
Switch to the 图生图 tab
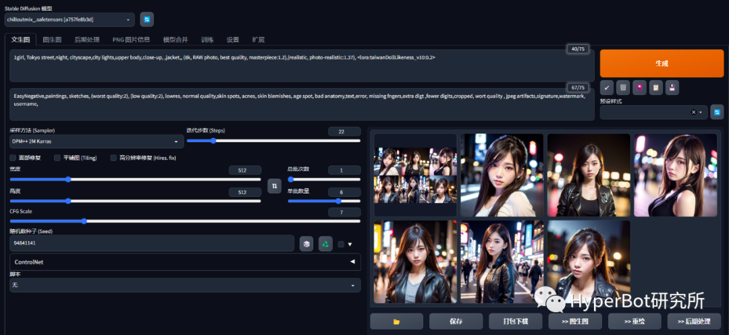click(x=52, y=40)
